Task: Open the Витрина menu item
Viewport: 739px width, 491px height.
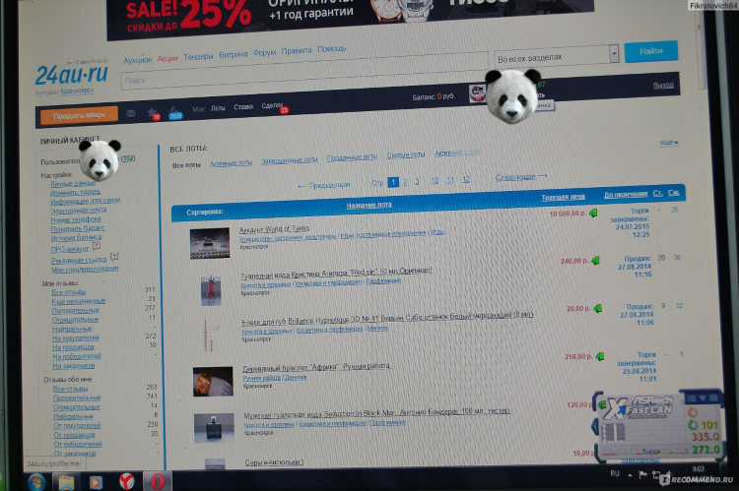Action: [233, 54]
